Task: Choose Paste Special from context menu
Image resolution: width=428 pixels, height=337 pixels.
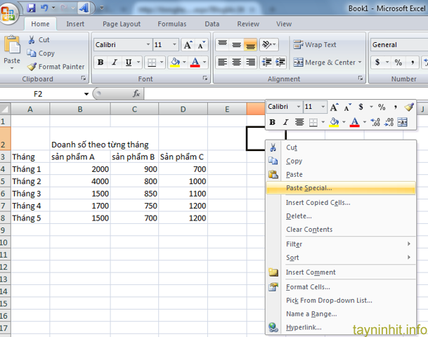Action: (x=309, y=188)
